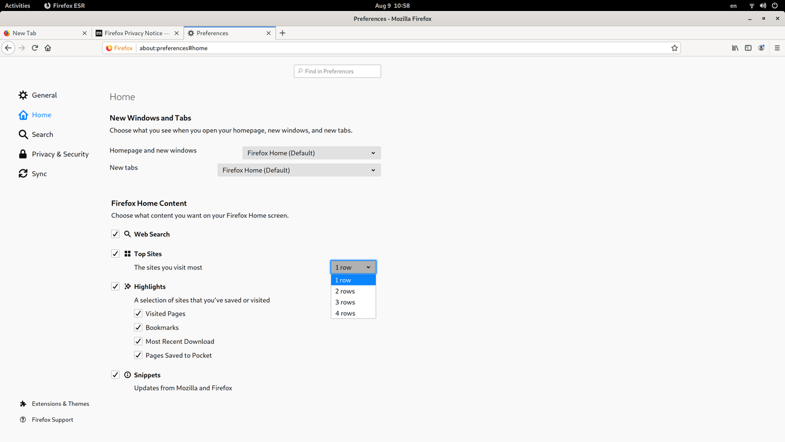Open a new tab with plus

(283, 33)
